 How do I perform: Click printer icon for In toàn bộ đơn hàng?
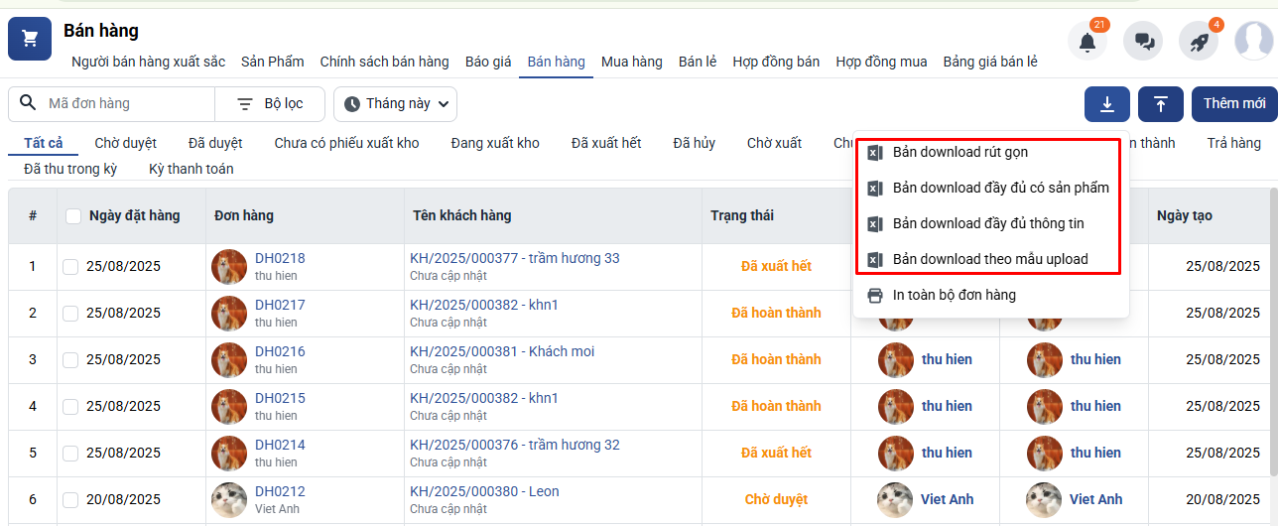875,295
